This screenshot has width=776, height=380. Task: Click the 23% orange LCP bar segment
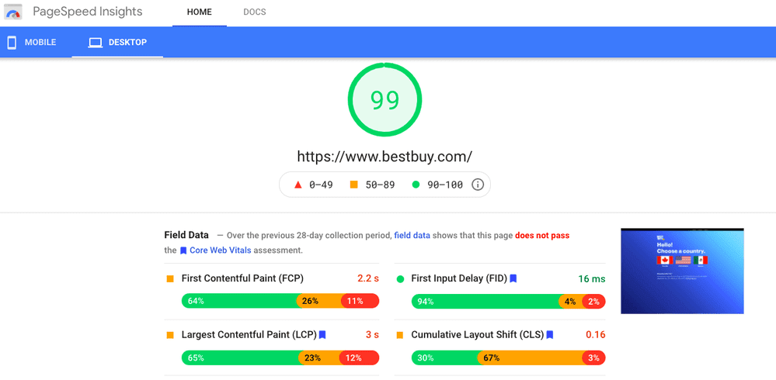pos(319,358)
